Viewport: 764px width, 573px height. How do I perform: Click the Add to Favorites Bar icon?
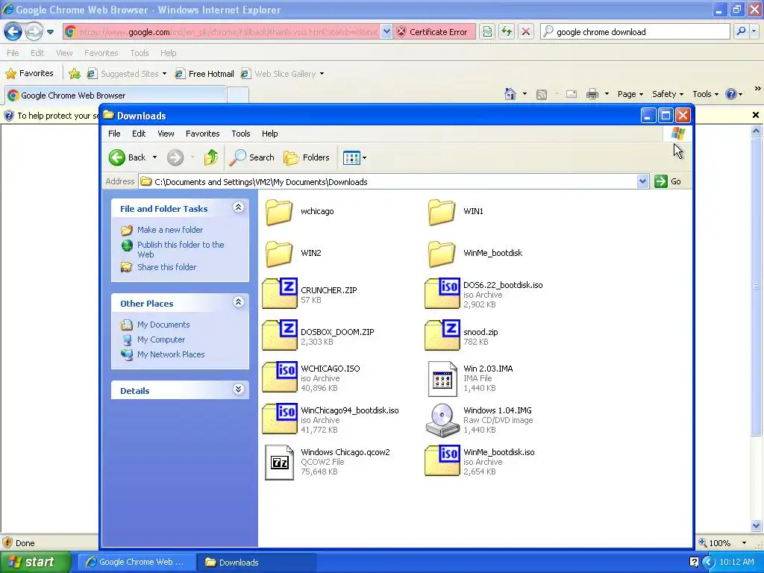tap(74, 74)
